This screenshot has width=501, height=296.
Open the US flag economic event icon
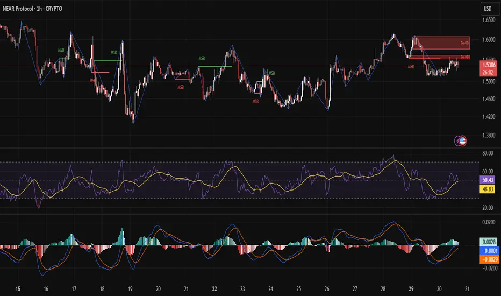tap(463, 141)
